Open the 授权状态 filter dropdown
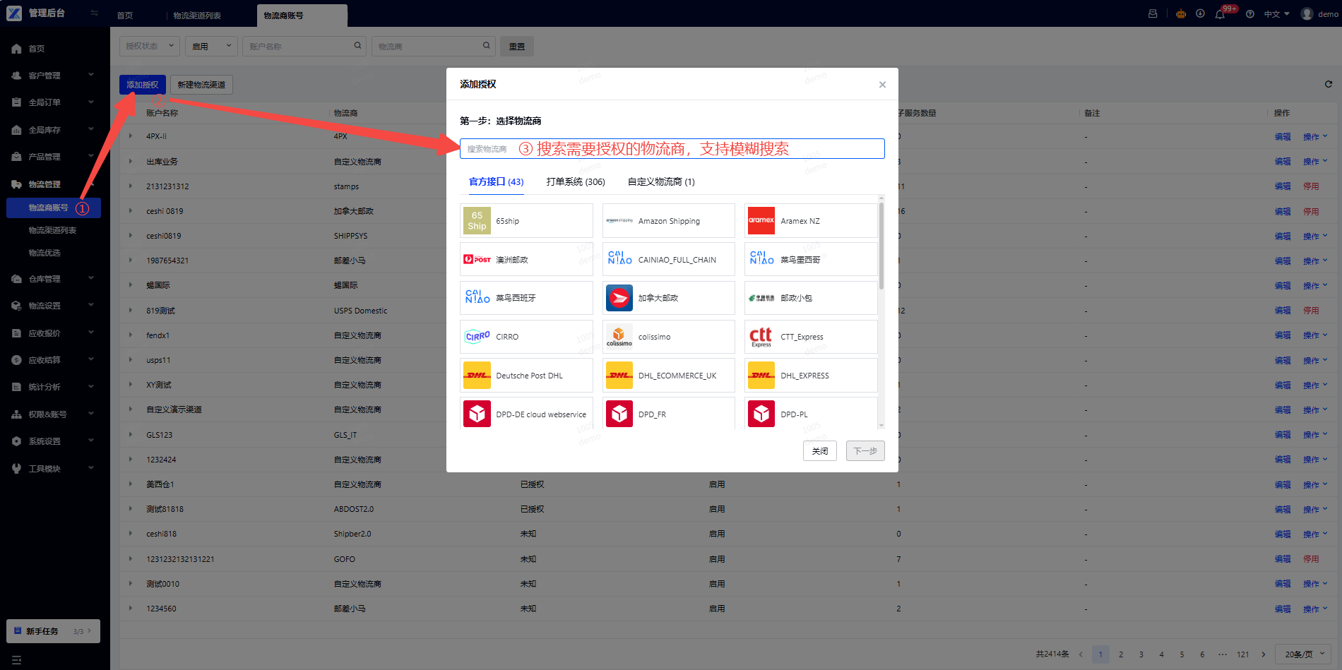The width and height of the screenshot is (1342, 670). pyautogui.click(x=150, y=46)
